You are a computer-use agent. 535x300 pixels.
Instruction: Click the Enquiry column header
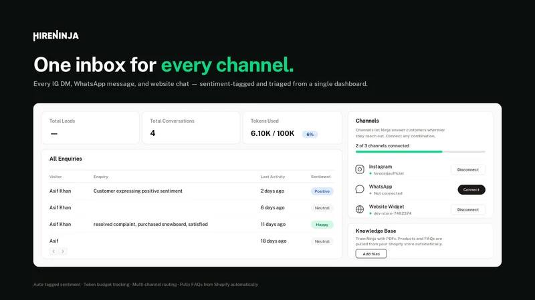coord(101,177)
